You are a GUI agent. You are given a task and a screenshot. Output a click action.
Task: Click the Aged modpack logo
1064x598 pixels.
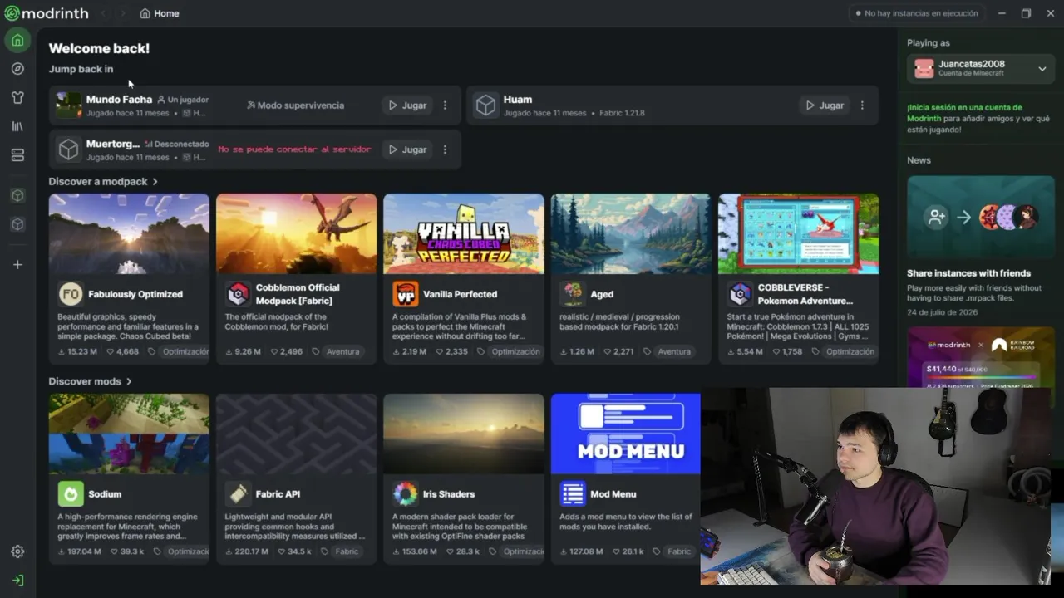pyautogui.click(x=573, y=294)
